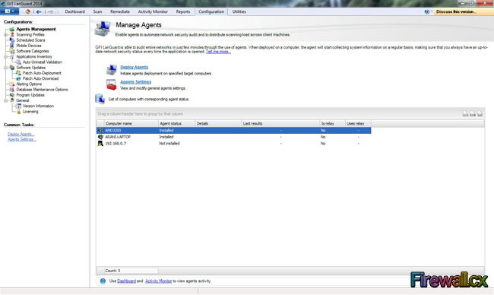Click the General node icon
494x295 pixels.
tap(11, 100)
